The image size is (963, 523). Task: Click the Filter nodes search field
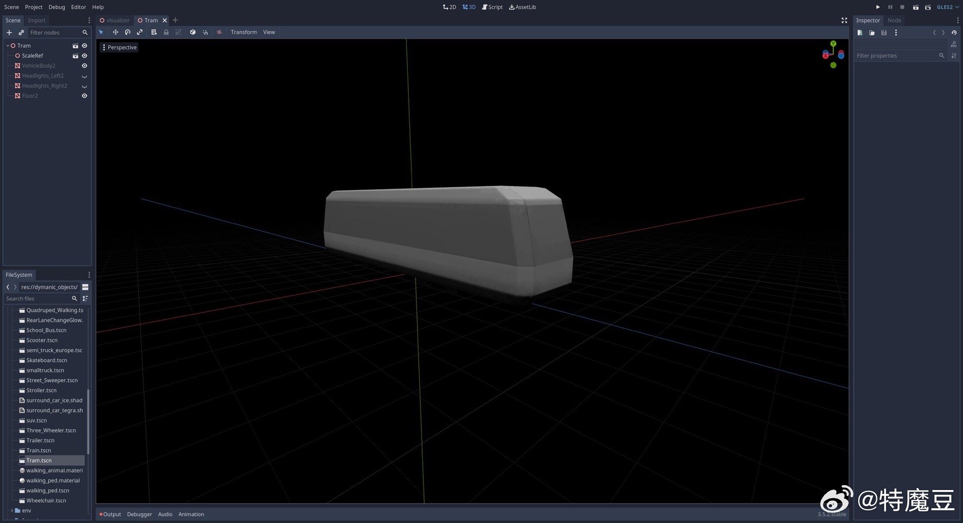(54, 32)
